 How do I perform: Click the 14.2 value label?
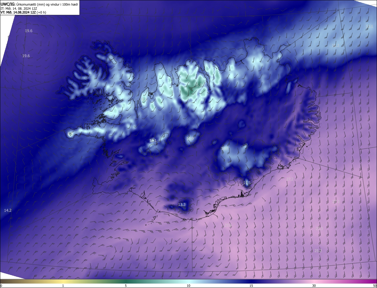pos(8,210)
